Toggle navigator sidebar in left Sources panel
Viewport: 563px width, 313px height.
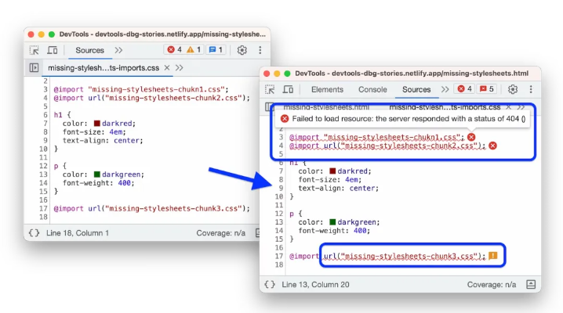[34, 68]
